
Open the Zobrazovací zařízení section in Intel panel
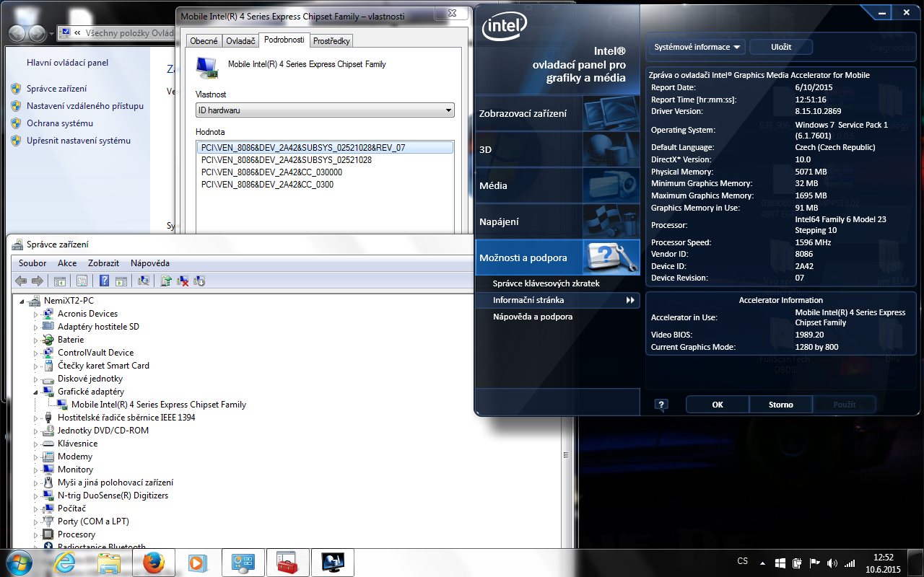pos(523,113)
